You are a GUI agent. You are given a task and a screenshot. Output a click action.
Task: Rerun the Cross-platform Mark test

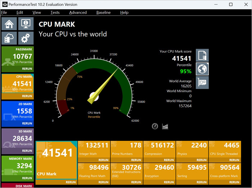(225, 182)
